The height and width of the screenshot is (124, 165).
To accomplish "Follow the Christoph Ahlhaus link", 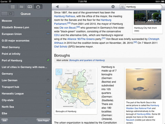I will [154, 39].
